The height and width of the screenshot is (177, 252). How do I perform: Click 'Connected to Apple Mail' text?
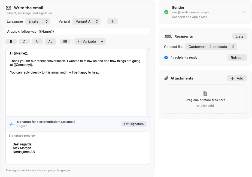[189, 17]
